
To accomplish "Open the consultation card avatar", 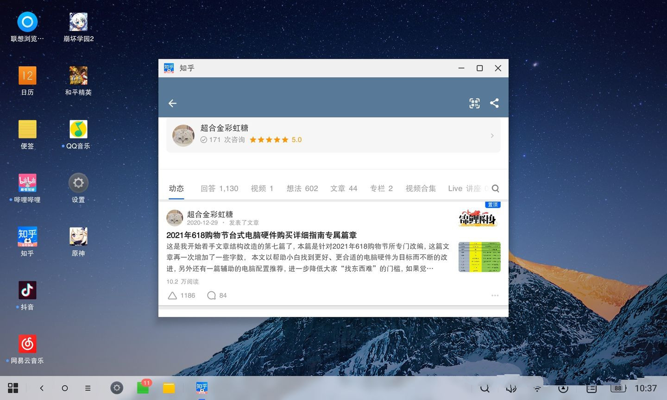I will point(183,135).
